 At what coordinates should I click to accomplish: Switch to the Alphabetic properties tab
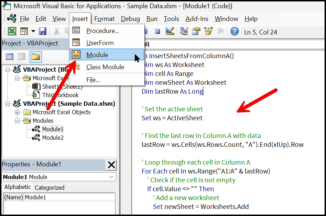(18, 187)
